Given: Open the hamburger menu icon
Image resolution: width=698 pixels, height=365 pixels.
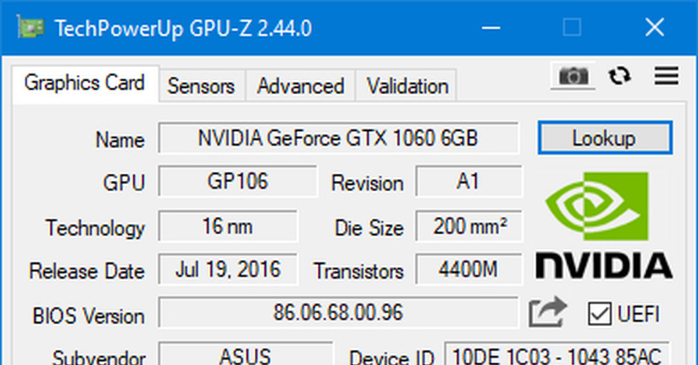Looking at the screenshot, I should click(x=666, y=76).
